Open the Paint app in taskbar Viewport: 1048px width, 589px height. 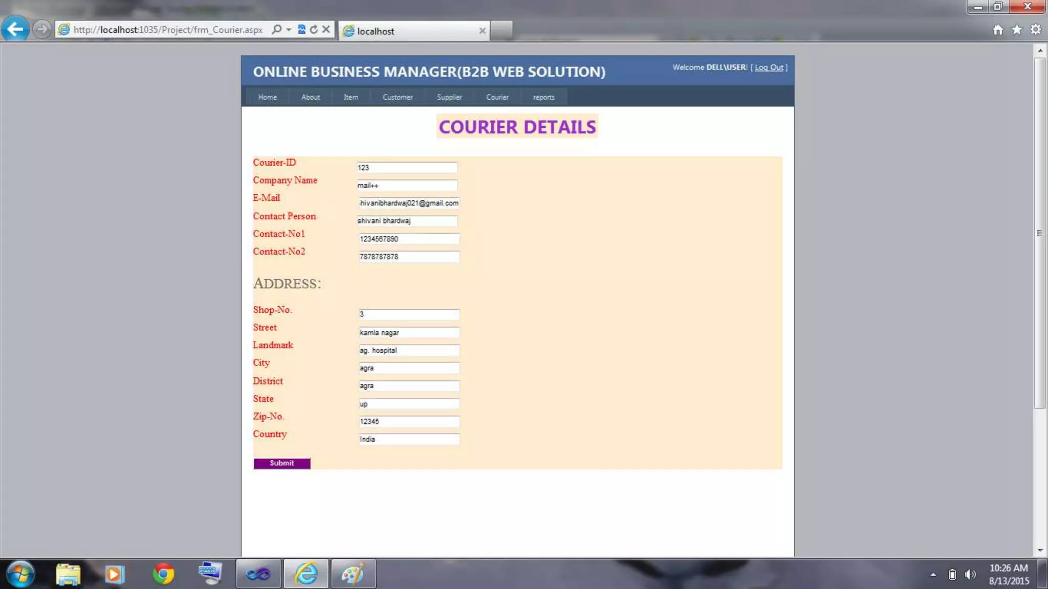(x=353, y=574)
